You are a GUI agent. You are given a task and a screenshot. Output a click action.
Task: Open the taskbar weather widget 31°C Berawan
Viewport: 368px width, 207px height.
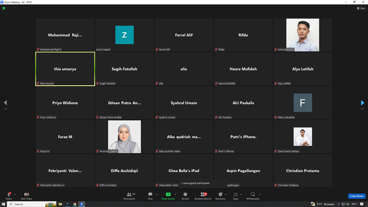[323, 204]
